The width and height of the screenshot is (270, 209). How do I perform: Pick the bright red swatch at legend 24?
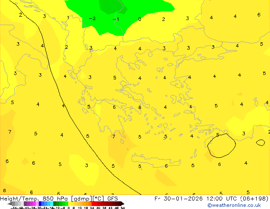pos(93,203)
